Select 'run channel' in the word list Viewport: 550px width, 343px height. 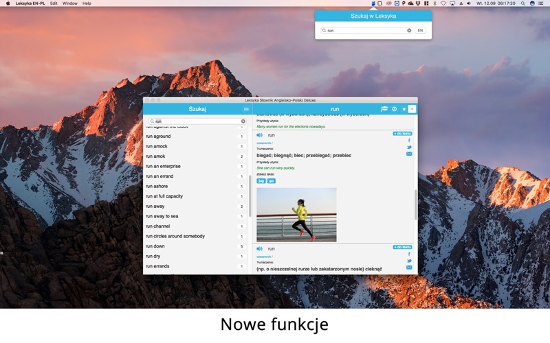(197, 226)
